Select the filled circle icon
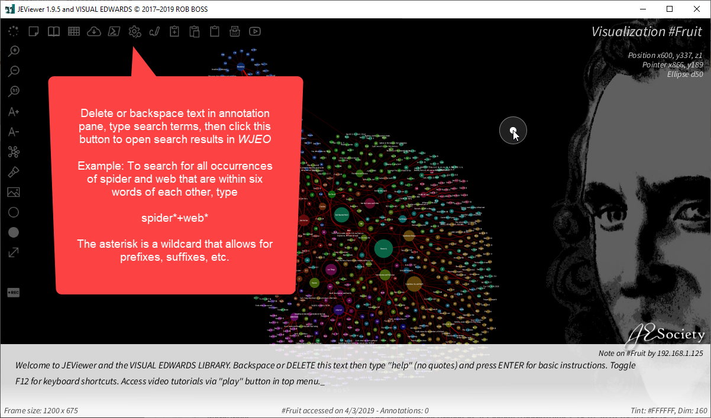Image resolution: width=711 pixels, height=418 pixels. (14, 232)
